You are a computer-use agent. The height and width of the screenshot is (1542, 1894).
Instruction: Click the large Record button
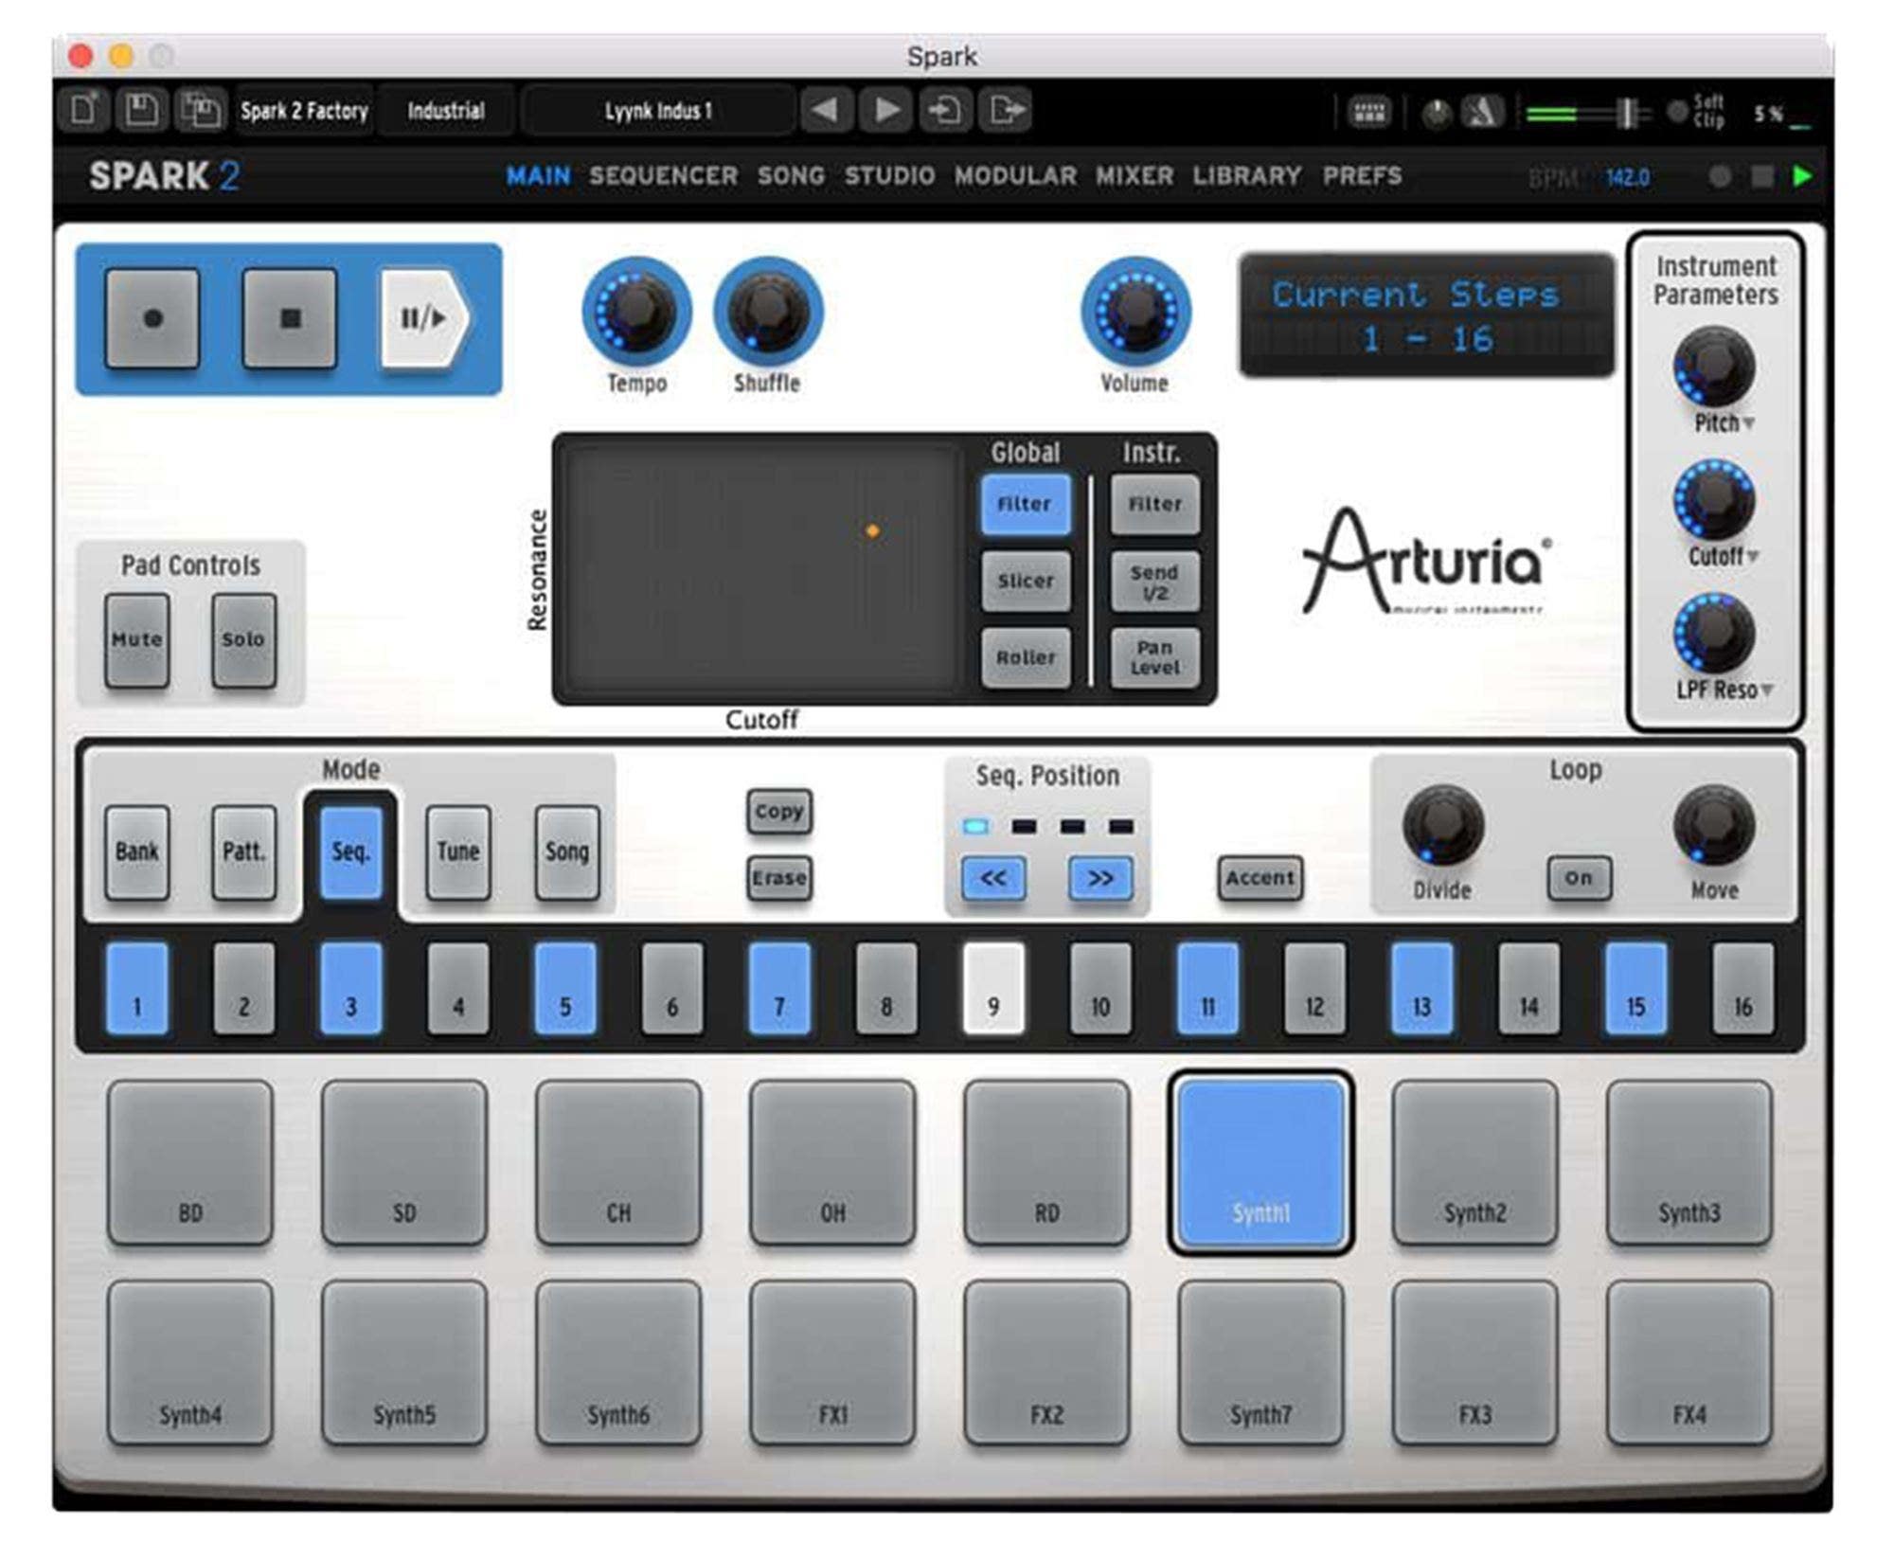pos(152,318)
